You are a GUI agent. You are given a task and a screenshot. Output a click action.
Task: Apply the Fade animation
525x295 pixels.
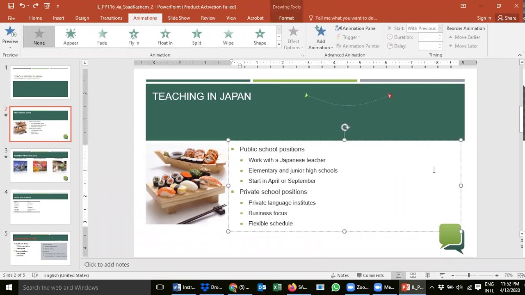(102, 36)
